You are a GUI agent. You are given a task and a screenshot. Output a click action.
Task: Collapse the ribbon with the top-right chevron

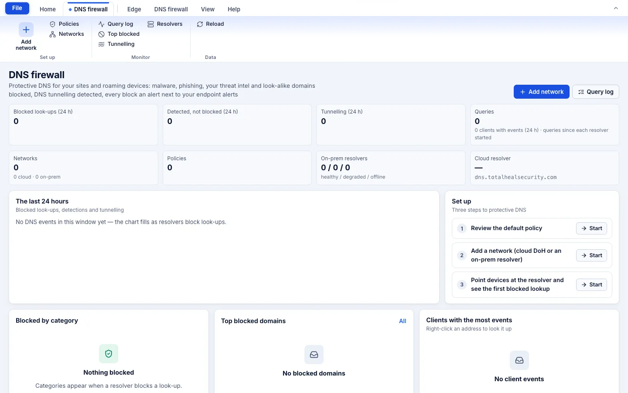point(616,8)
